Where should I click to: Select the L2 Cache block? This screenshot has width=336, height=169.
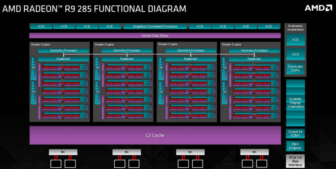[155, 135]
